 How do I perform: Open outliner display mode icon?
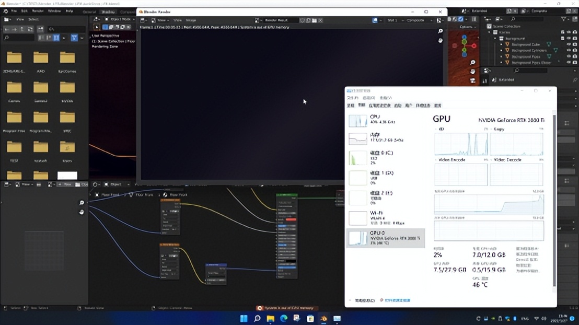tap(499, 19)
